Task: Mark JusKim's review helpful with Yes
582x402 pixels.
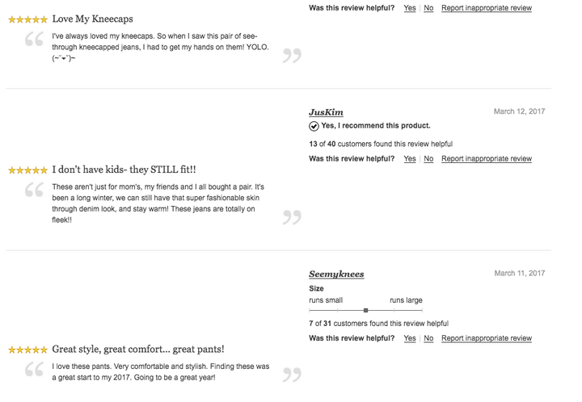Action: click(410, 158)
